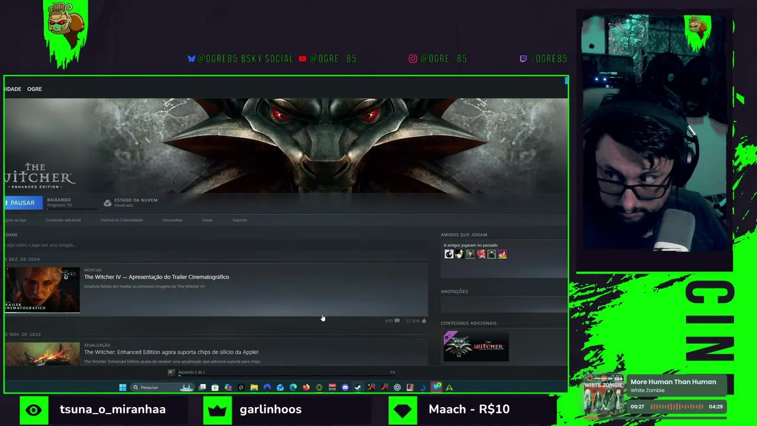Open Firefox from the taskbar
The width and height of the screenshot is (757, 426).
[306, 388]
